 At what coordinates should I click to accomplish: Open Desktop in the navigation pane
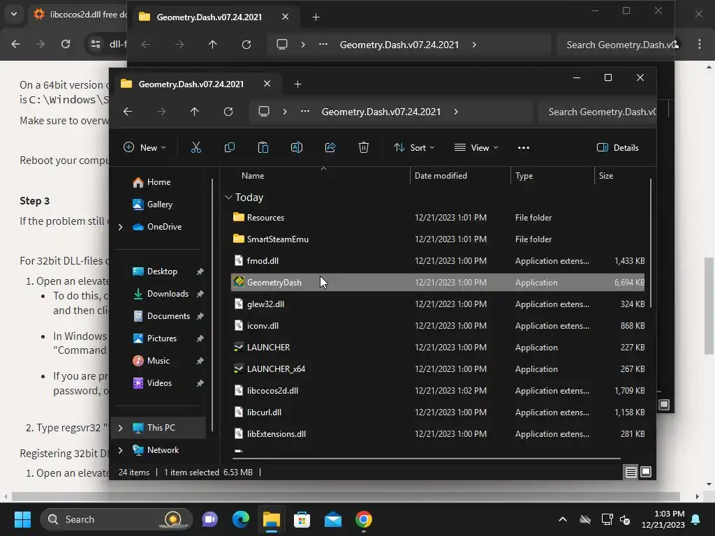(162, 271)
